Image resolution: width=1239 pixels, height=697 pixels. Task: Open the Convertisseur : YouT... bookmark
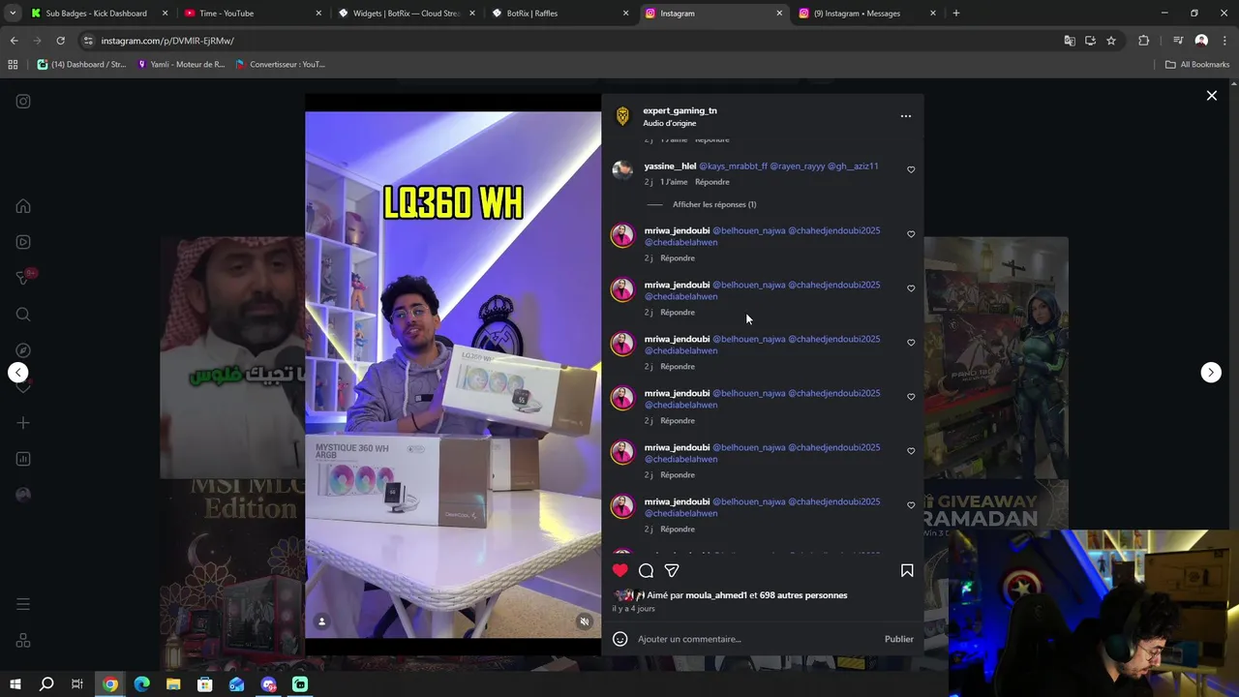coord(281,65)
